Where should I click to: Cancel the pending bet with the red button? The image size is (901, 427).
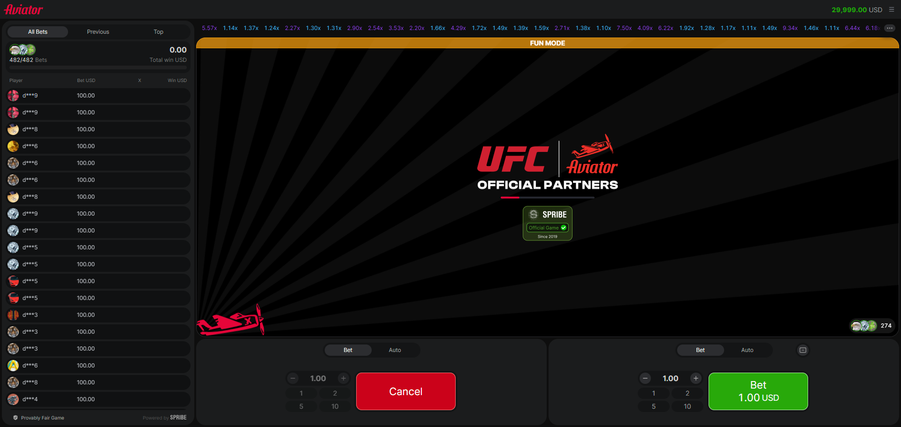coord(406,391)
